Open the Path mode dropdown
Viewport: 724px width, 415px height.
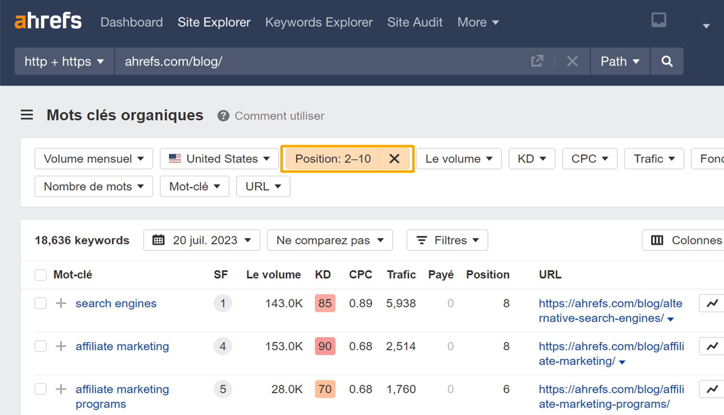620,61
